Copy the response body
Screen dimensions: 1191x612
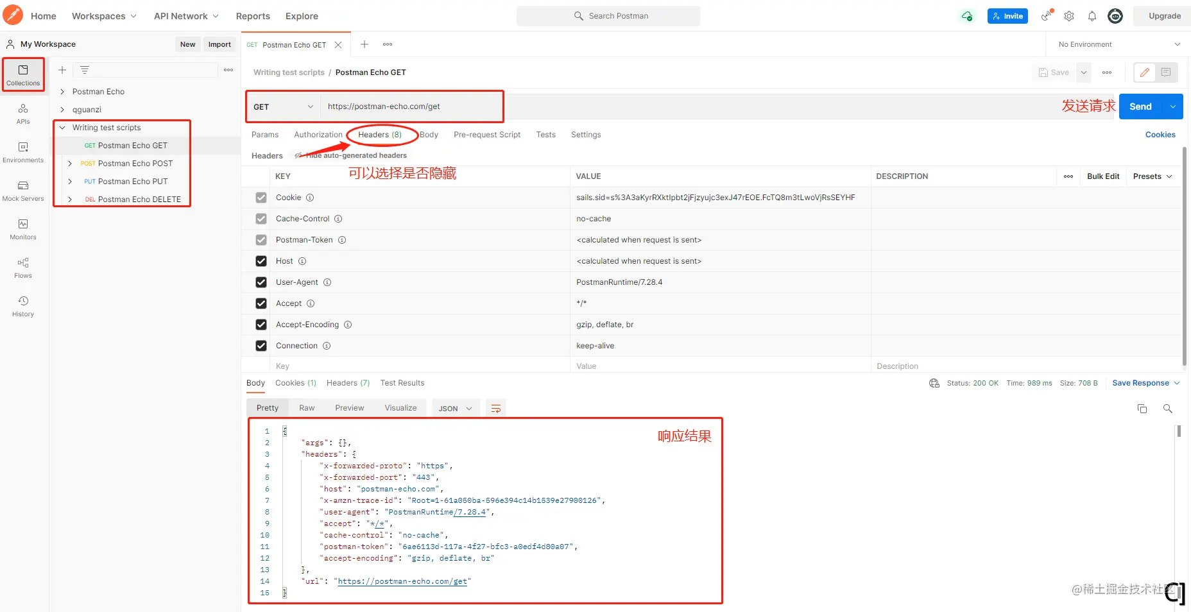1142,409
